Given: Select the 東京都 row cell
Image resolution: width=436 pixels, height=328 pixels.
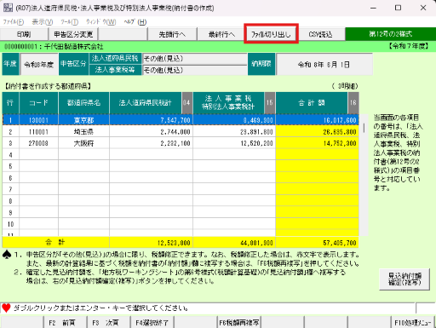Looking at the screenshot, I should coord(83,120).
